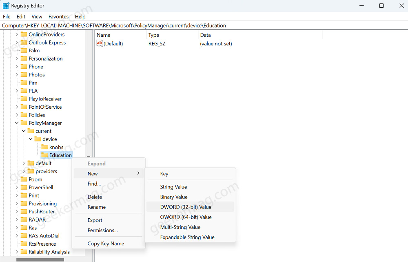
Task: Click the PowerShell folder icon
Action: (x=24, y=188)
